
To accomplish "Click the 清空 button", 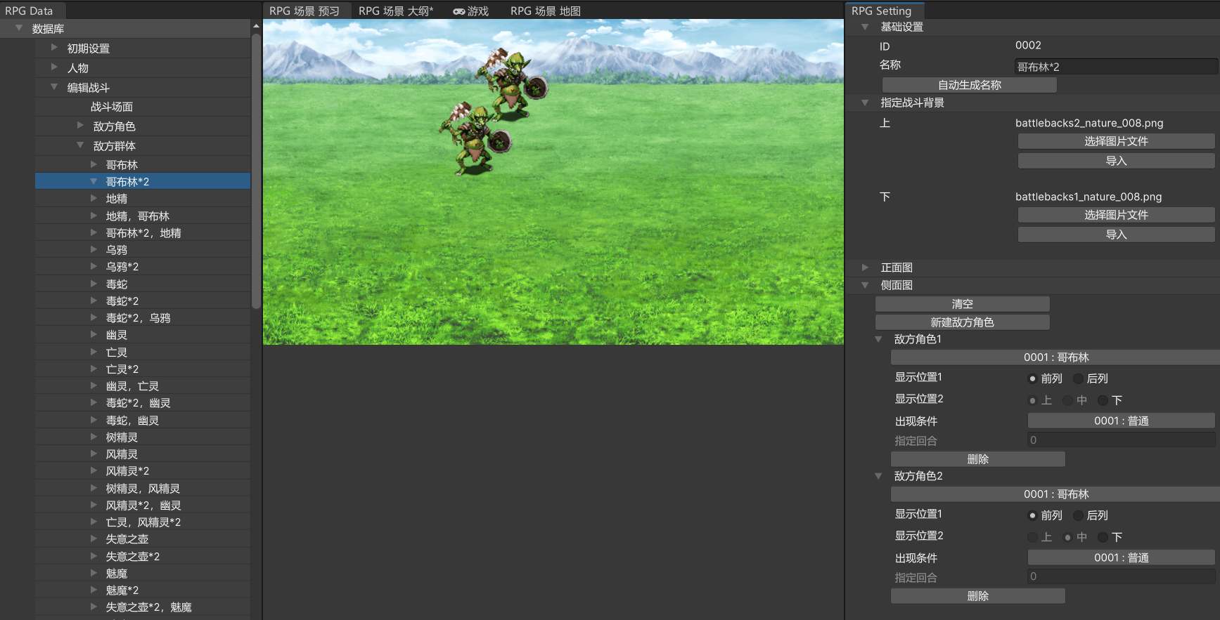I will (962, 304).
